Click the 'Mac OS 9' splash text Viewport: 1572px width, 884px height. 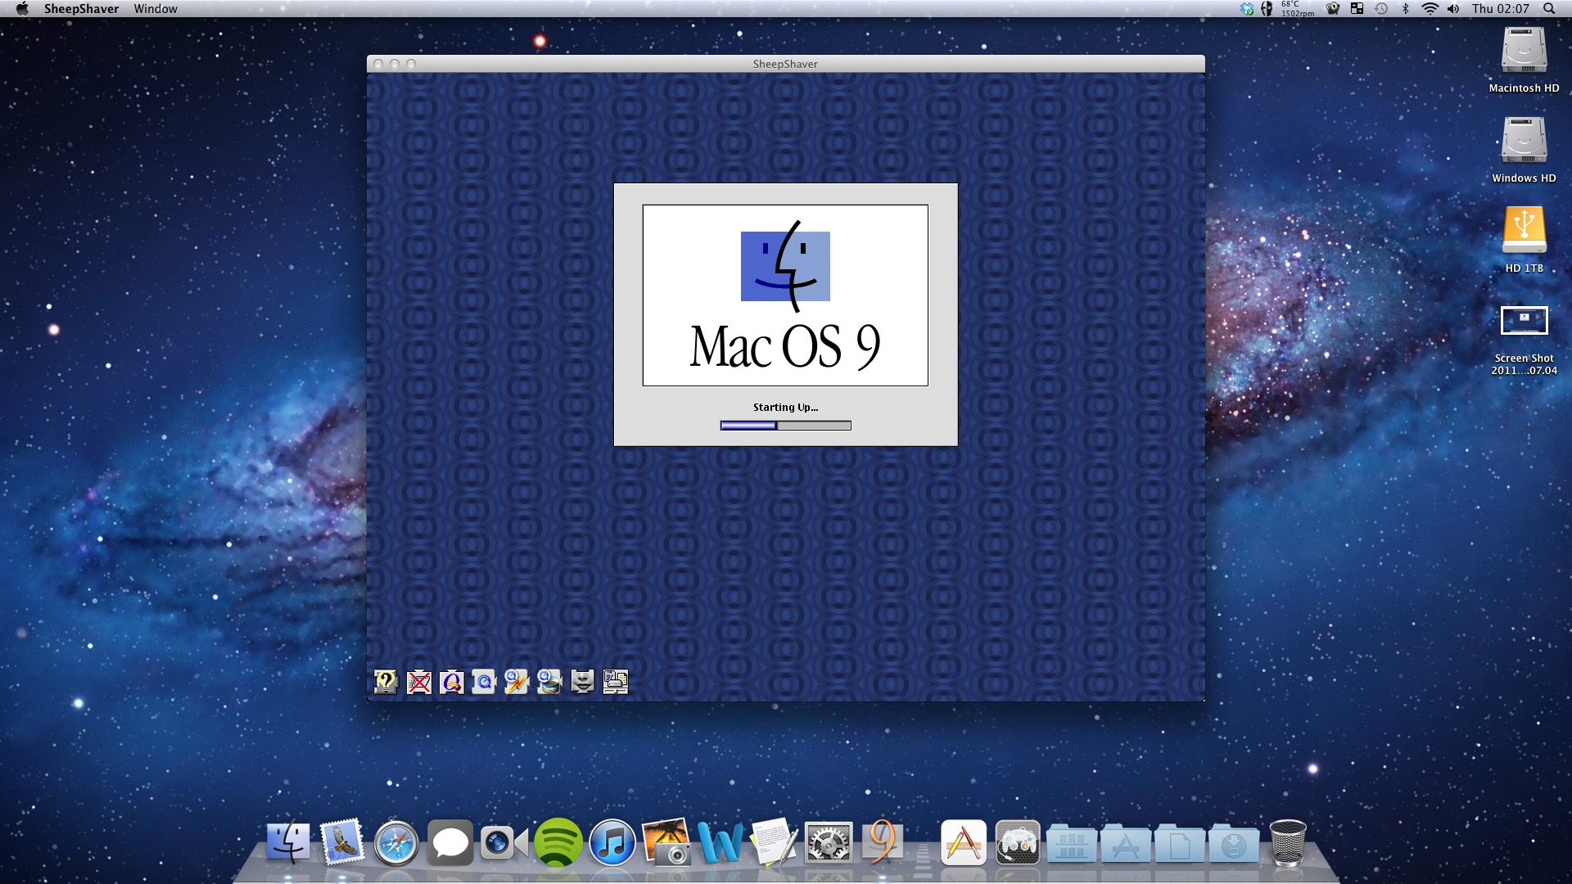click(x=785, y=346)
